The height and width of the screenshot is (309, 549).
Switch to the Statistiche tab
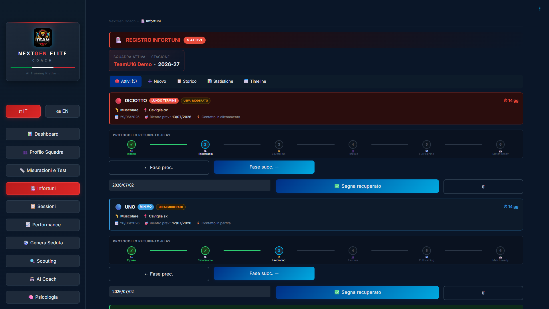click(x=220, y=81)
